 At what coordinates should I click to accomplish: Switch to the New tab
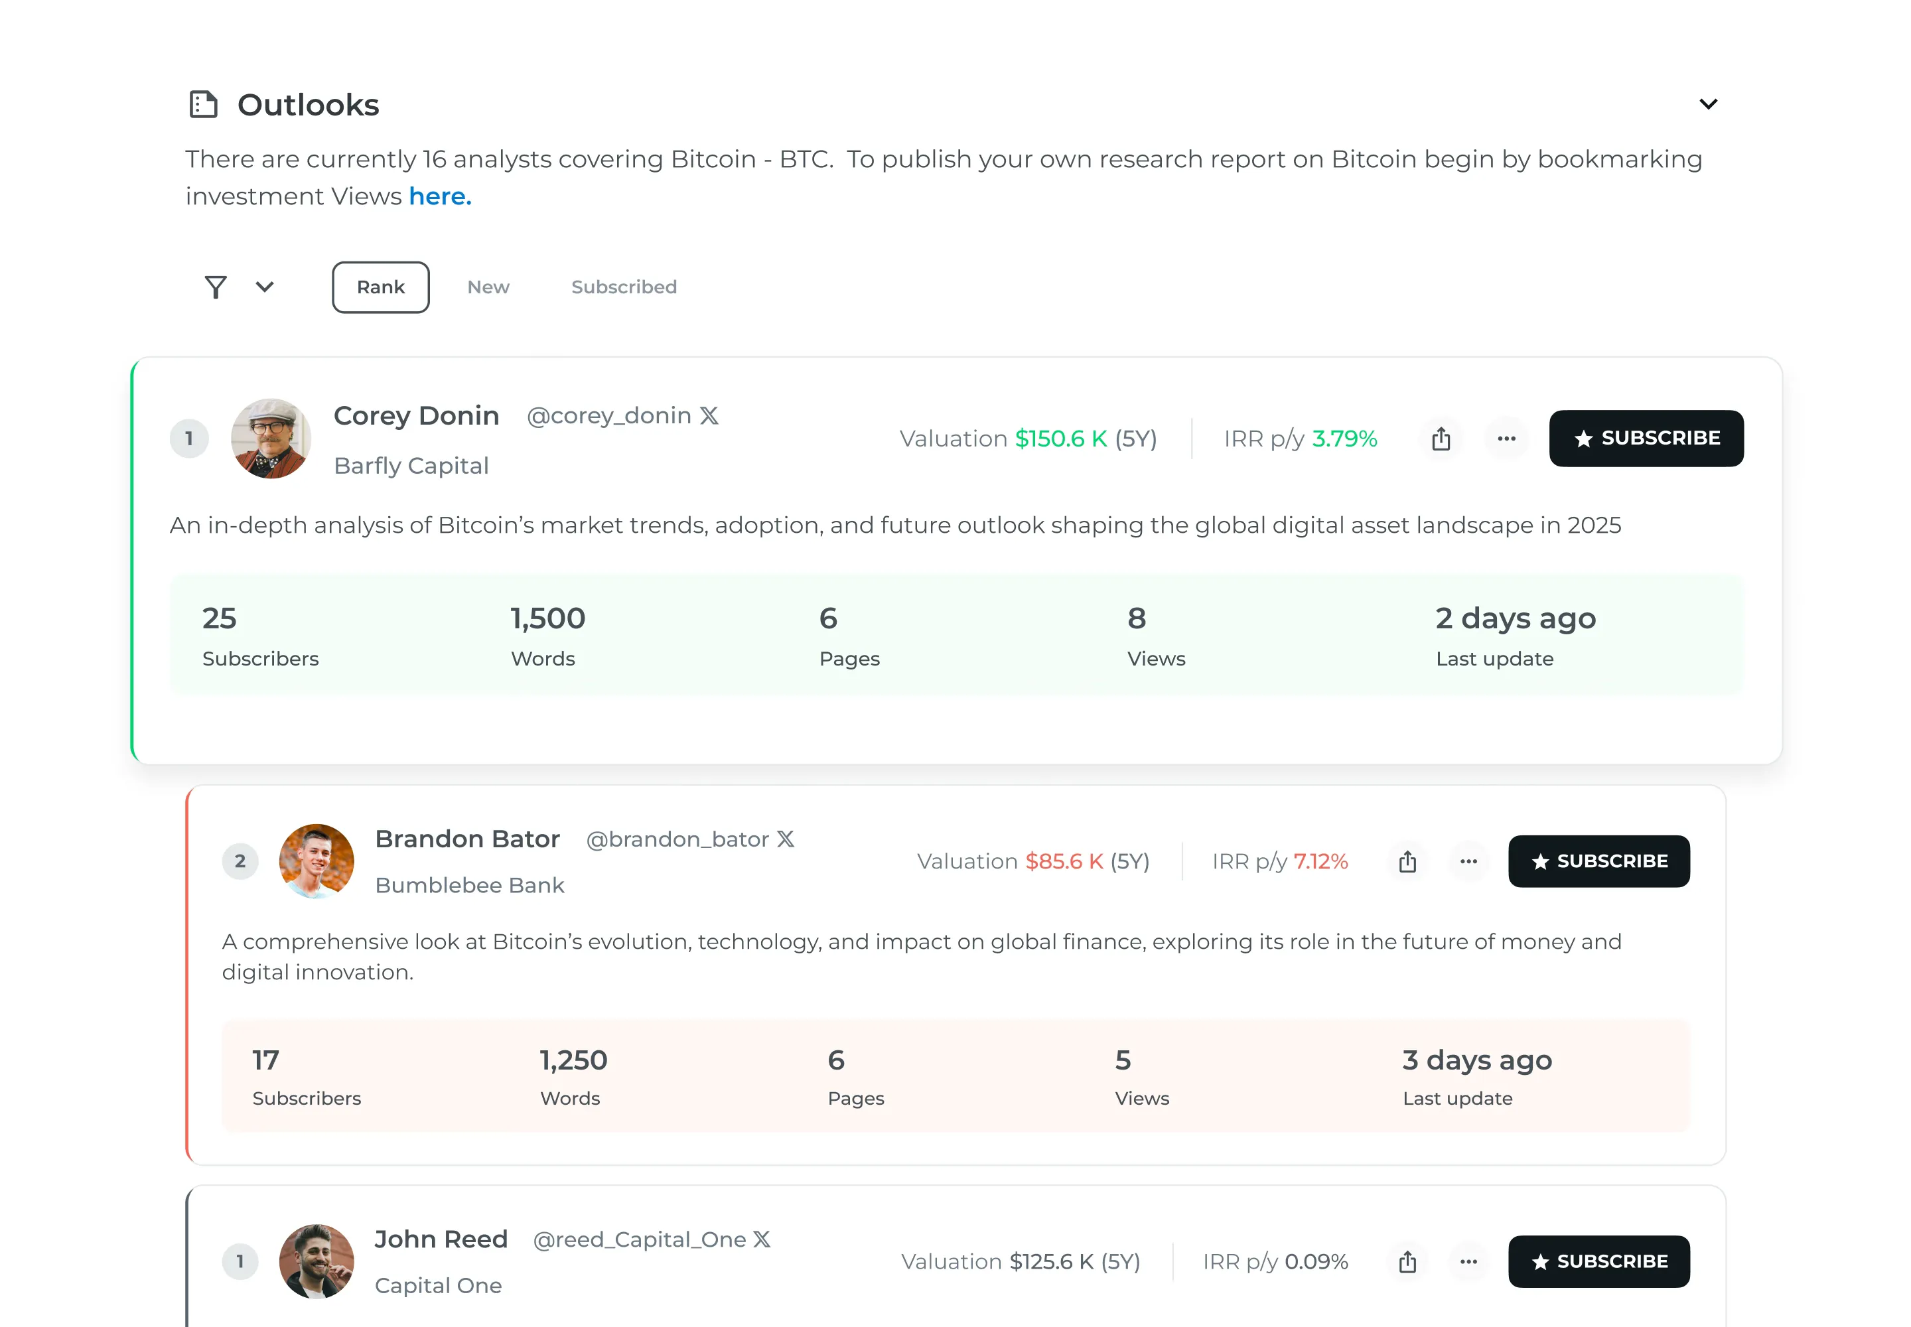[x=488, y=288]
